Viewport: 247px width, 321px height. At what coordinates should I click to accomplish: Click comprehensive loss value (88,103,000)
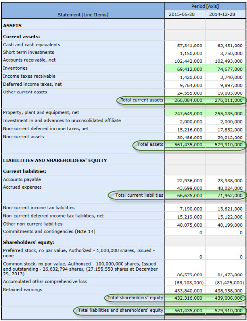(189, 283)
